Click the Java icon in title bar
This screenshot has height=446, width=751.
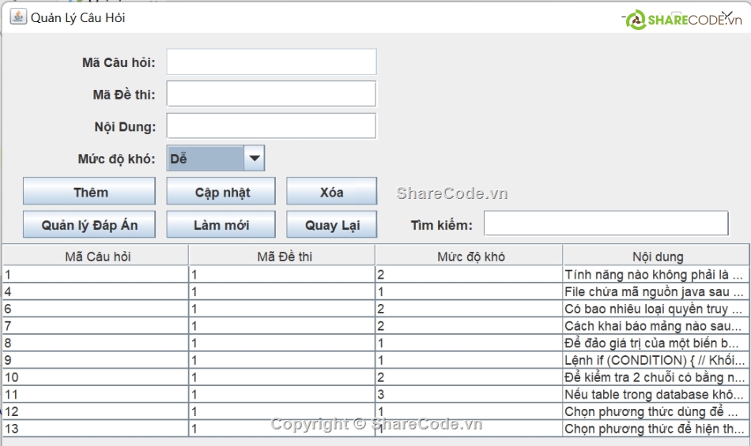coord(17,17)
